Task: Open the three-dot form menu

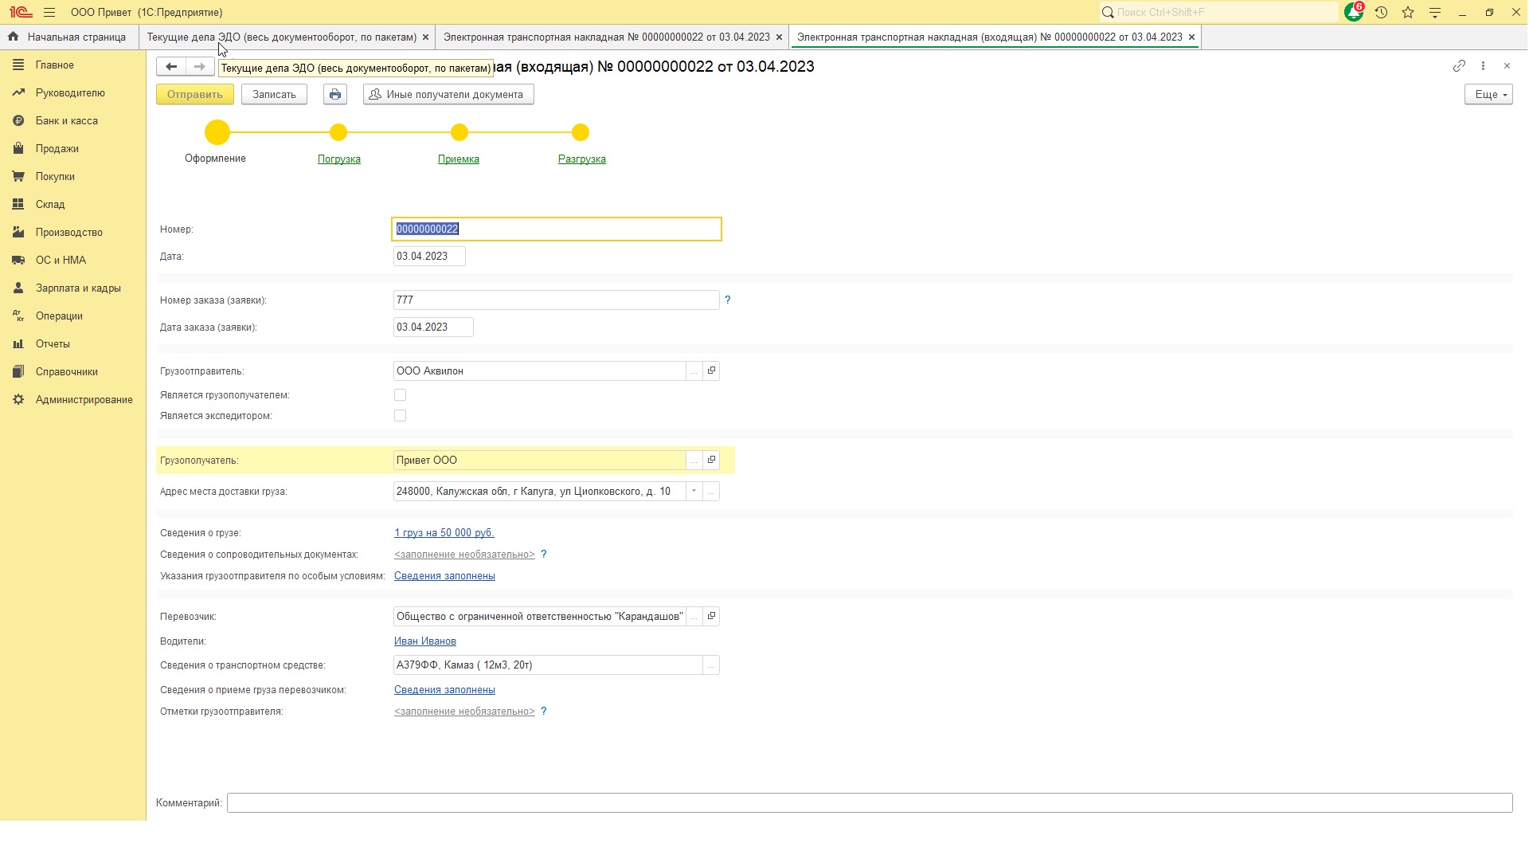Action: (1483, 66)
